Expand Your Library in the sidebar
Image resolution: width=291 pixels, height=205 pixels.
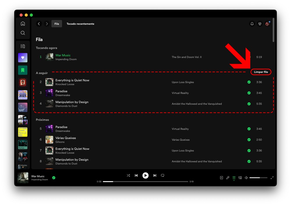23,46
